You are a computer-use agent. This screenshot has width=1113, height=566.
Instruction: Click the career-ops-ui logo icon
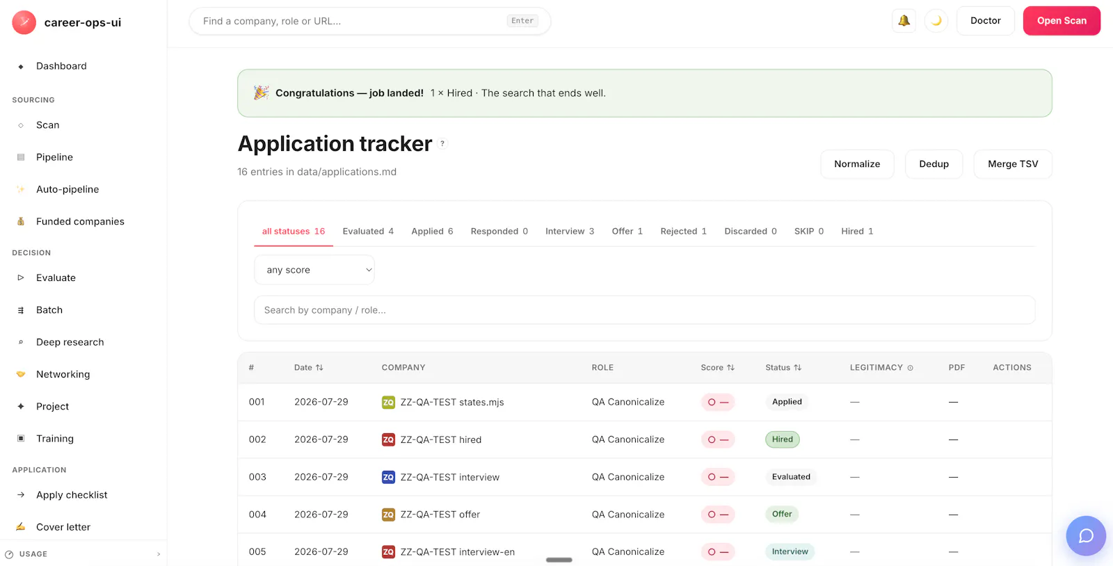point(24,22)
